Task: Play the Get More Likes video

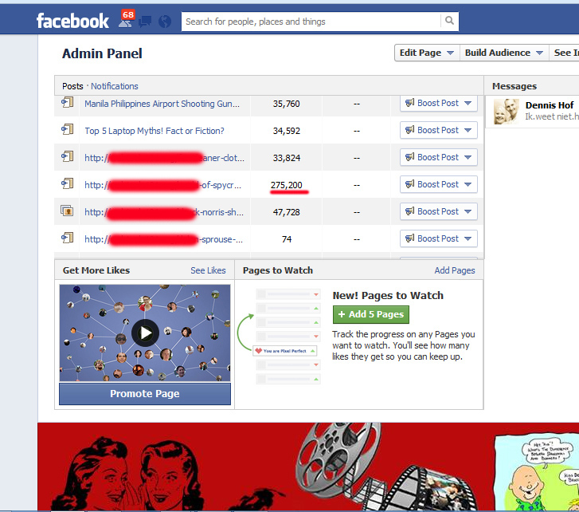Action: [145, 333]
